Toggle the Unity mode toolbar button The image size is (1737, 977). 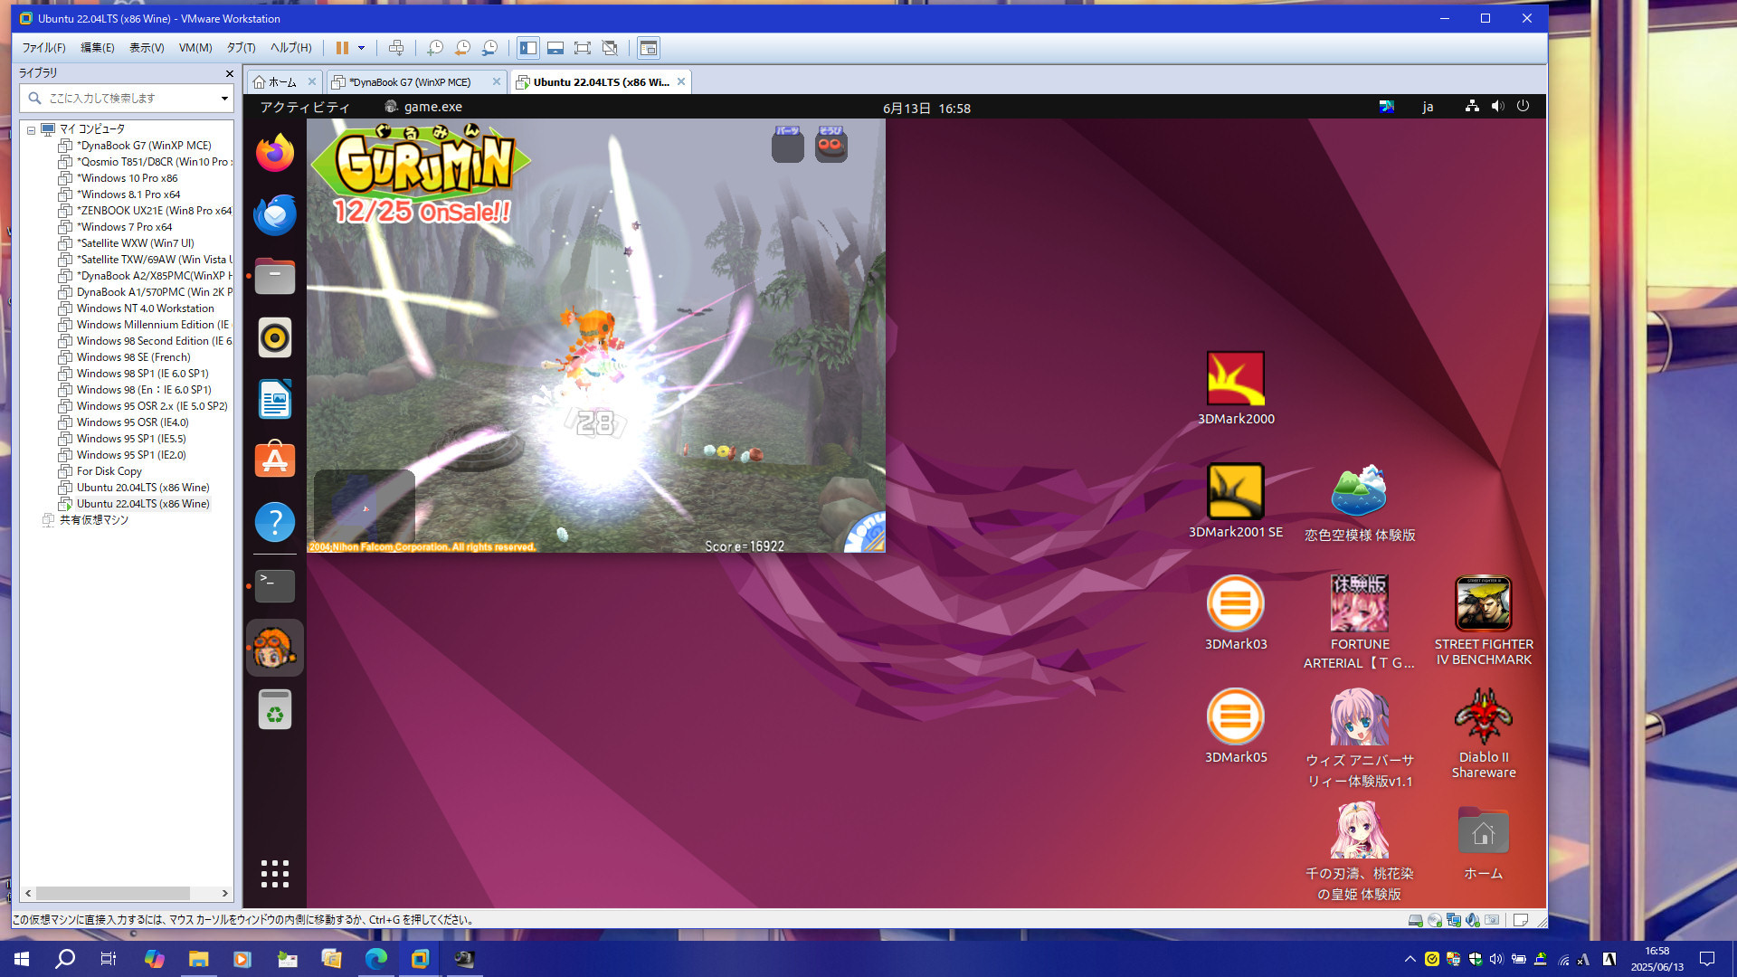[x=610, y=48]
